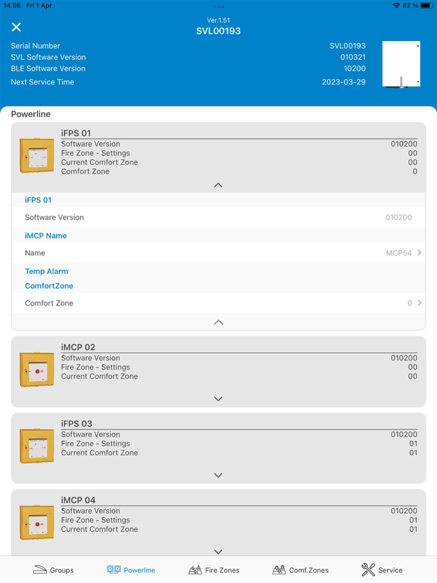This screenshot has height=583, width=437.
Task: Tap the SVL Software Version value 010321
Action: [x=353, y=57]
